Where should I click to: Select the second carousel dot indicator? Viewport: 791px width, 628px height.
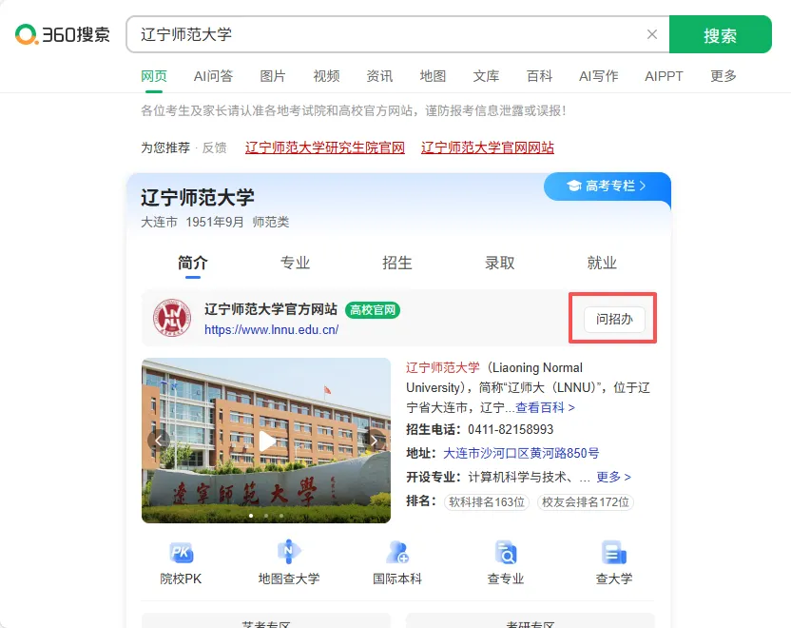[x=266, y=516]
